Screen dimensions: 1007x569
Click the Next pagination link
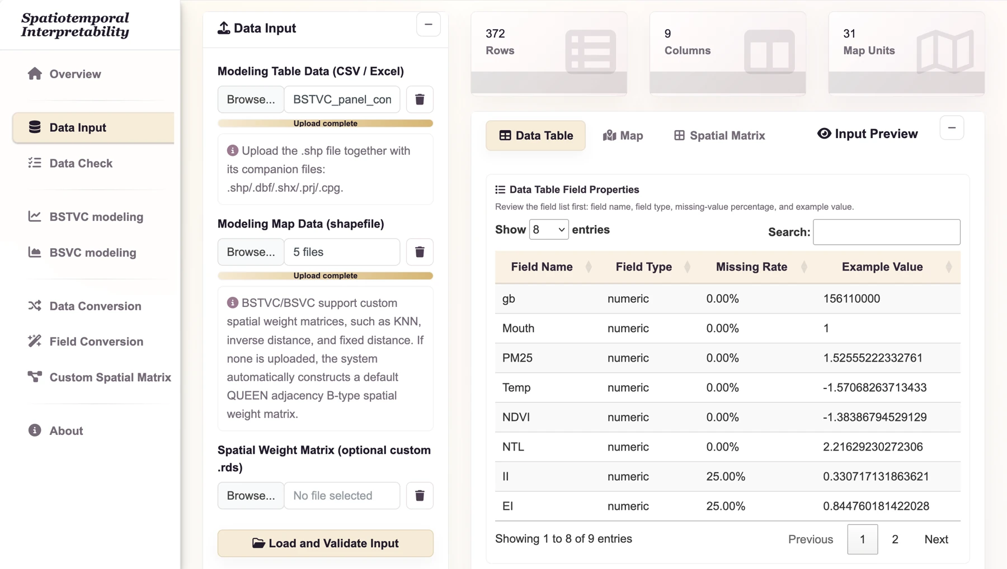tap(936, 539)
